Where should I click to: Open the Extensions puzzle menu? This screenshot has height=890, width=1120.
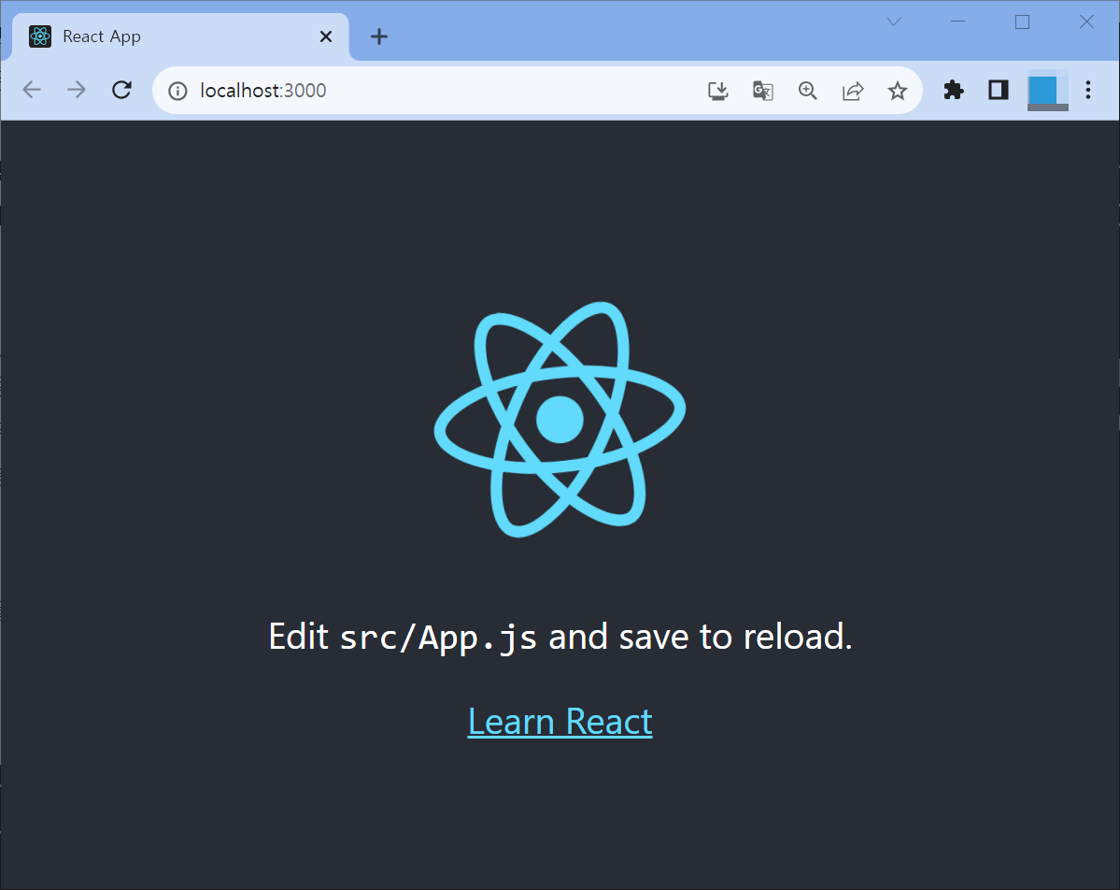click(x=954, y=90)
